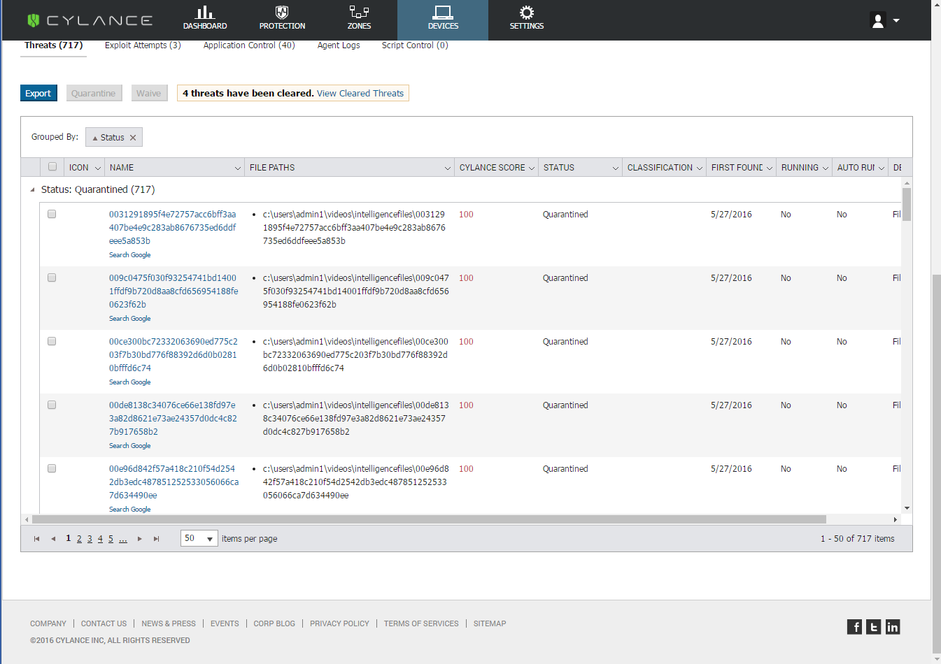The height and width of the screenshot is (664, 941).
Task: Open Corp Blog footer link
Action: [274, 623]
